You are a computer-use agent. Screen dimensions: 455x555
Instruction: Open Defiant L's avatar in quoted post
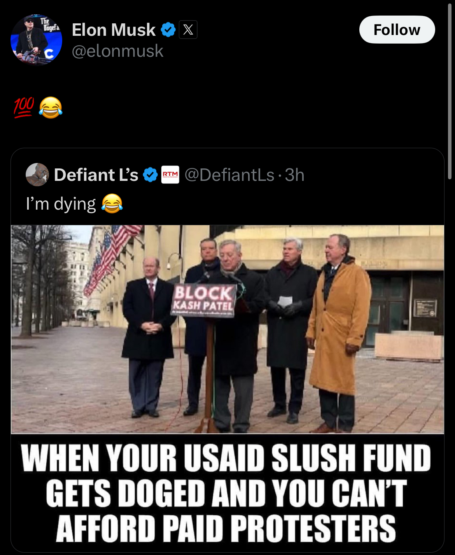tap(37, 175)
